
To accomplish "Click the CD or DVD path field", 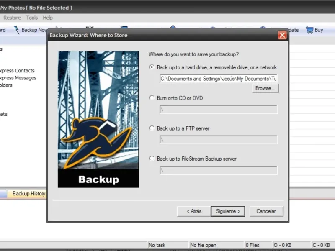I will (218, 110).
